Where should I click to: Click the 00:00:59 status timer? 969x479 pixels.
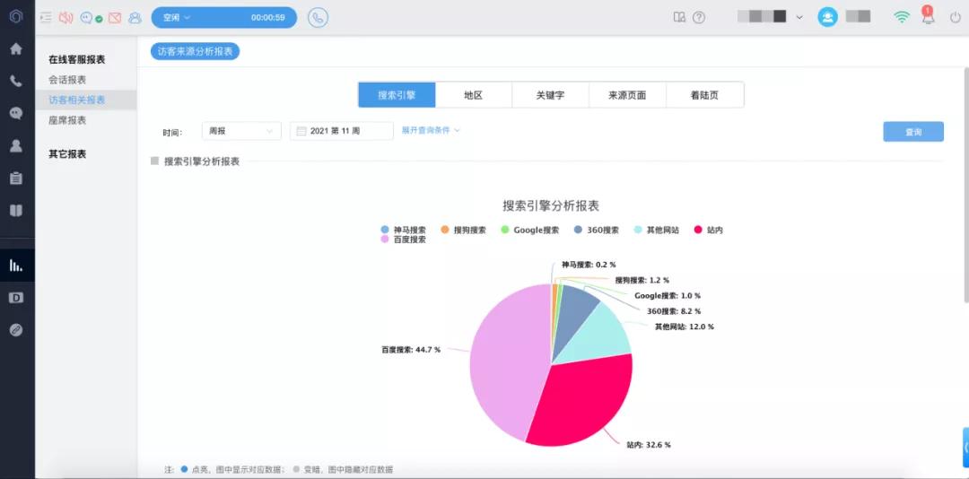pos(267,18)
